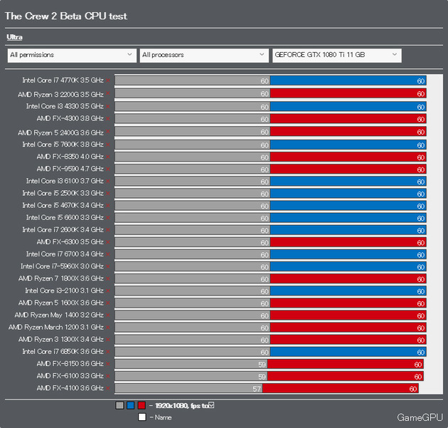Remove AMD FX-4100 row via red X
Screen dimensions: 448x428
[107, 388]
